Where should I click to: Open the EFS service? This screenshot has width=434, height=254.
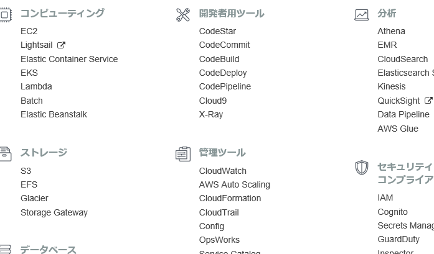(29, 184)
